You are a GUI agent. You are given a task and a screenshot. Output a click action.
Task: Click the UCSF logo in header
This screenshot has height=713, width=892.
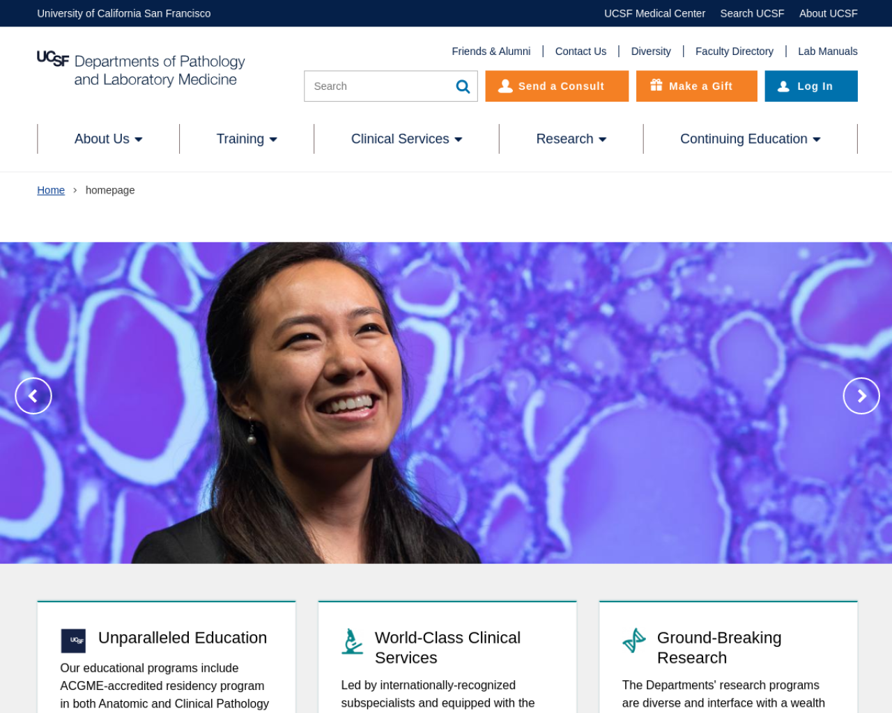pyautogui.click(x=53, y=58)
